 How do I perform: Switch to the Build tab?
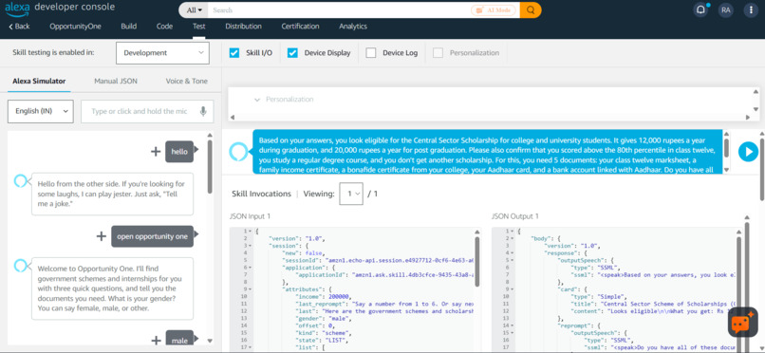[x=129, y=27]
